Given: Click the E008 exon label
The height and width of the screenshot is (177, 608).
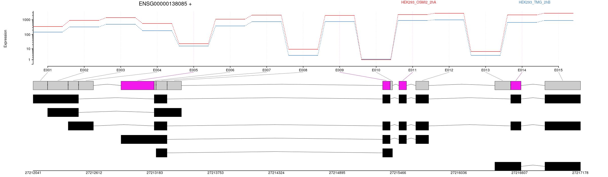Looking at the screenshot, I should 303,70.
